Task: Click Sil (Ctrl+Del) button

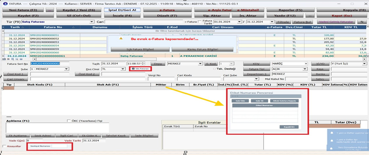Action: 79,16
